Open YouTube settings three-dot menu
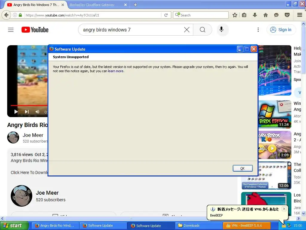The image size is (306, 230). tap(258, 30)
